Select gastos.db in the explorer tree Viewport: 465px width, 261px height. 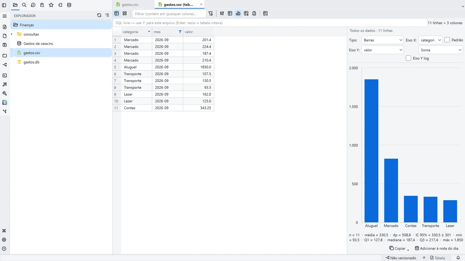point(31,62)
